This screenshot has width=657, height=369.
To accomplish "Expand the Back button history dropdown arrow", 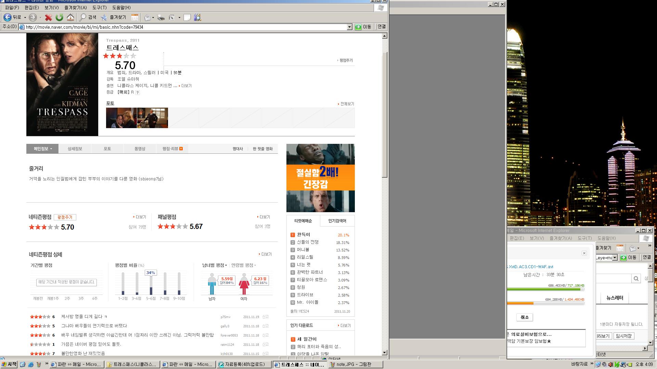I will pos(25,17).
